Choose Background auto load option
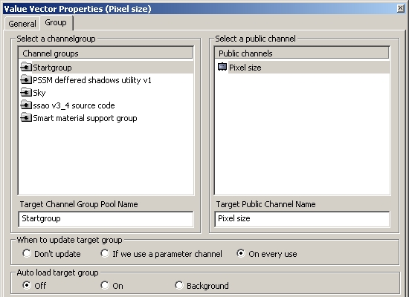Screen dimensions: 409x297 [x=179, y=285]
